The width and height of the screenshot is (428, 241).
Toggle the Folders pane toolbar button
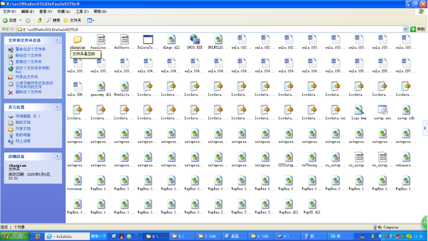(72, 20)
